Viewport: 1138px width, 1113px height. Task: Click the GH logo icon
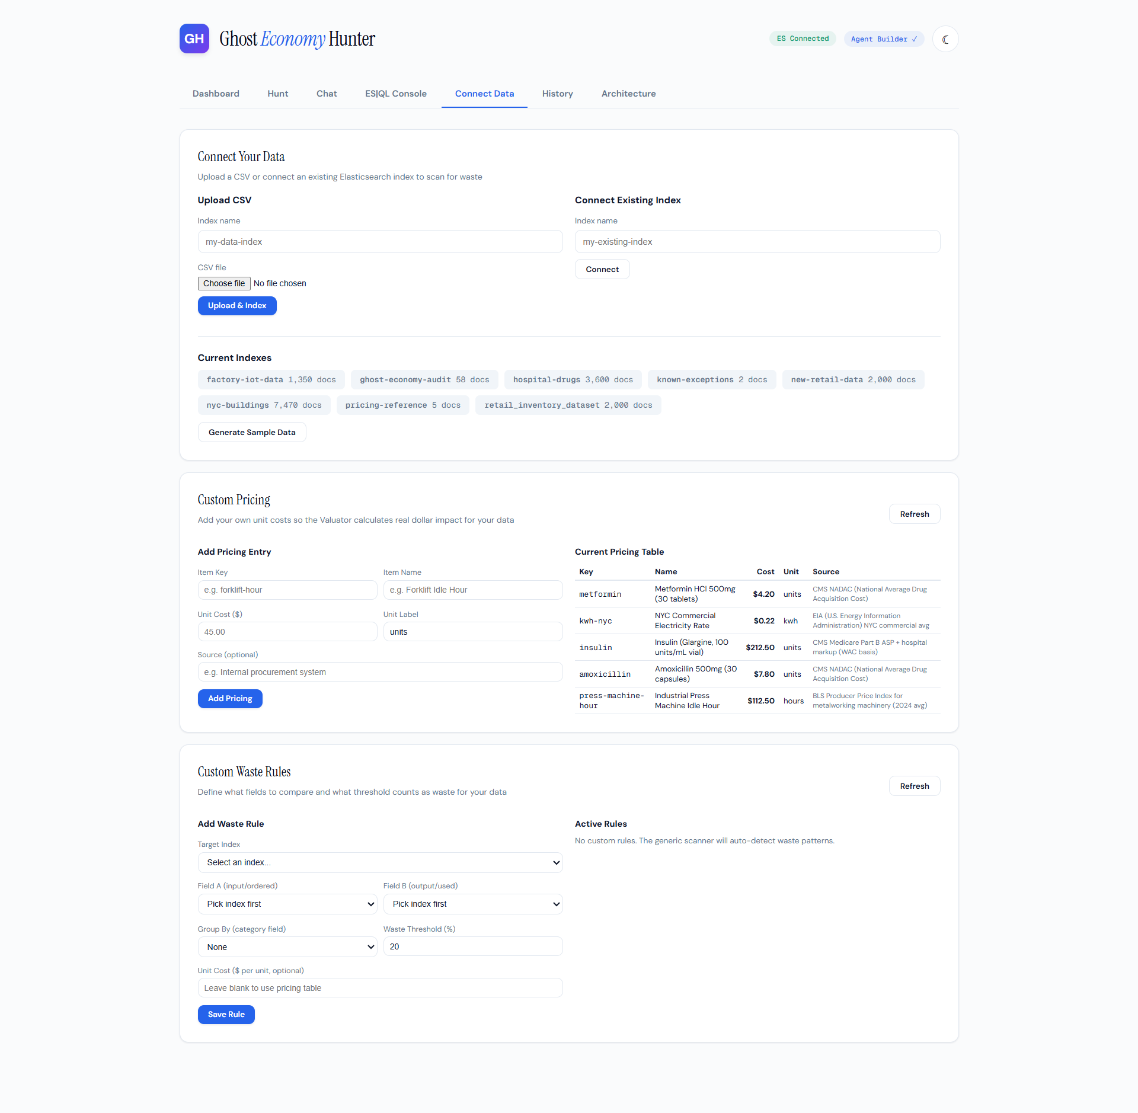click(x=194, y=39)
